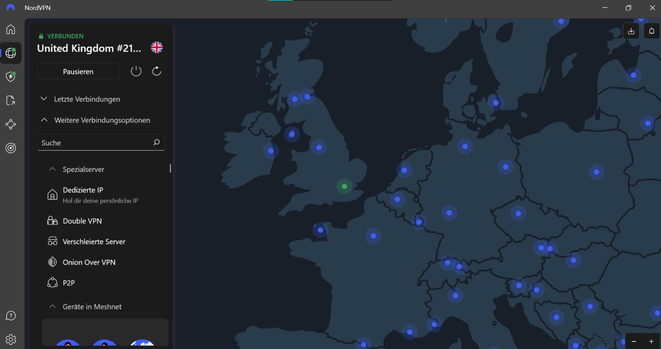Zoom out the map with minus

pyautogui.click(x=634, y=341)
